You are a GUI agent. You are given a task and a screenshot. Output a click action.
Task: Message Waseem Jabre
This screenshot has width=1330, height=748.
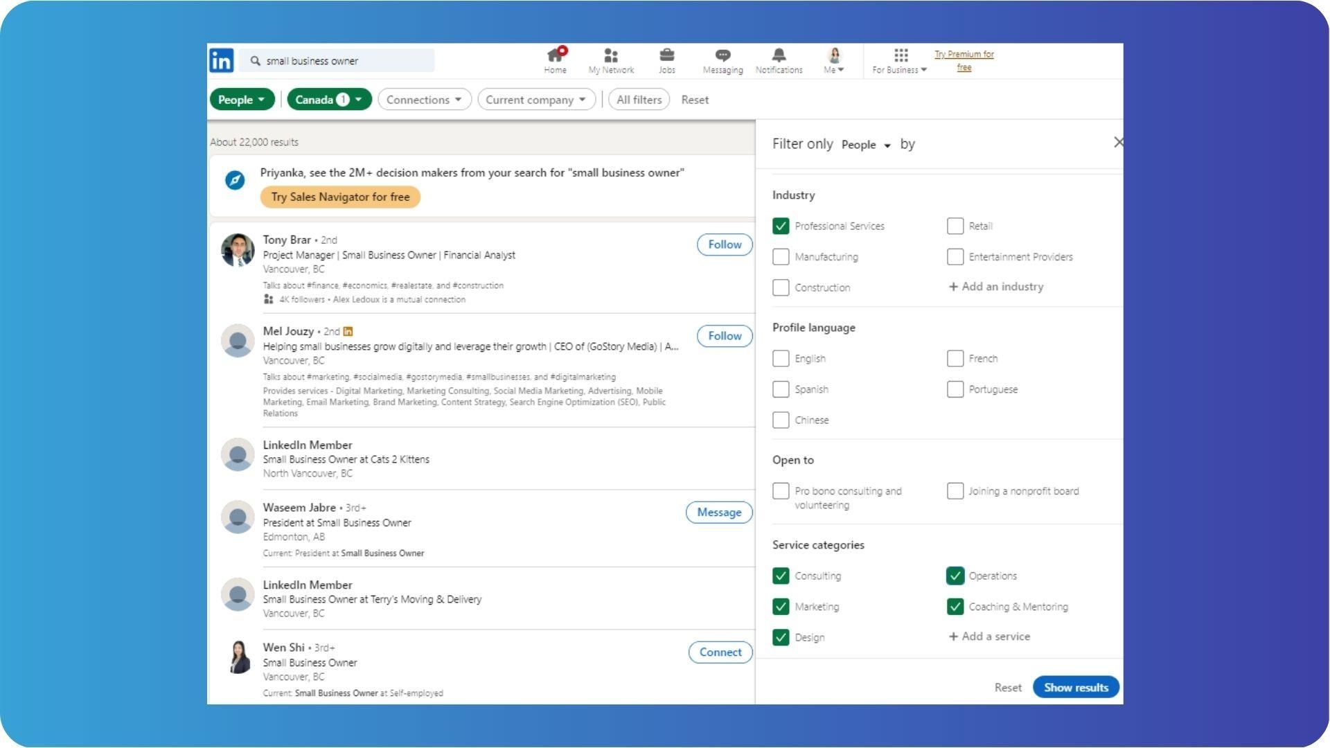[x=719, y=513]
